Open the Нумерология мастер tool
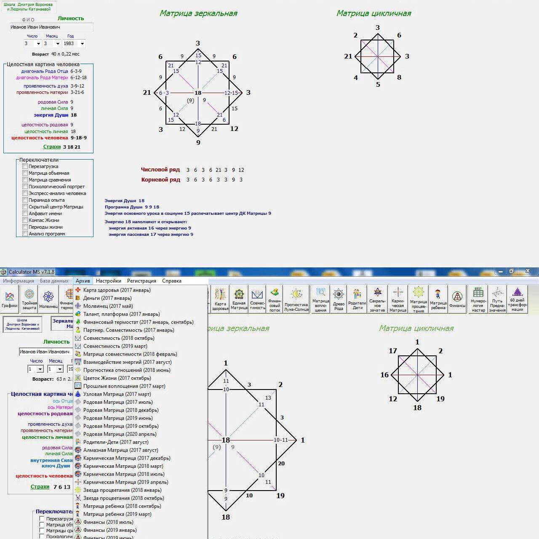The width and height of the screenshot is (539, 539). coord(478,299)
